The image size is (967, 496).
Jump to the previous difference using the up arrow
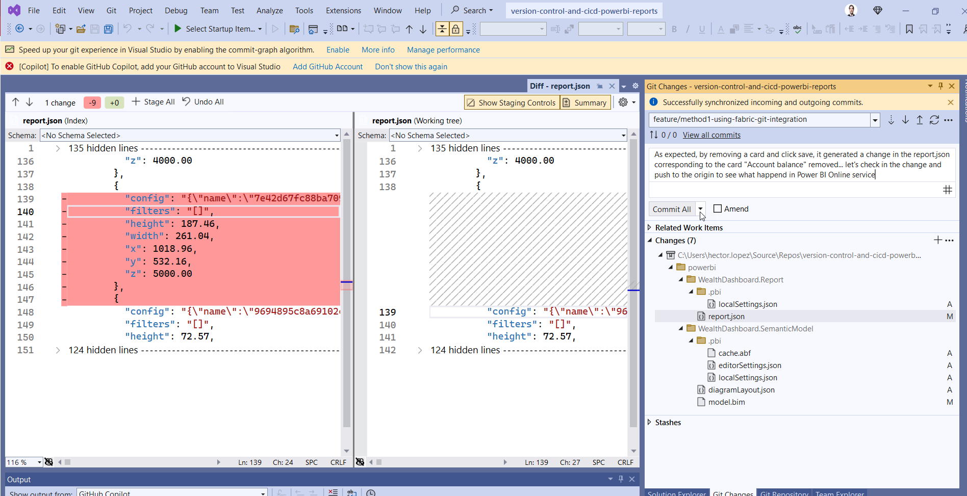pos(15,102)
